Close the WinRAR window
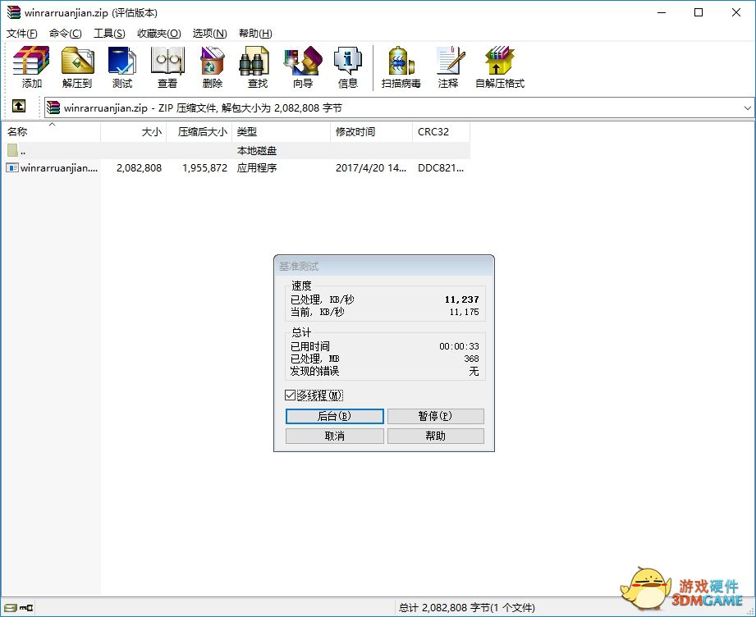Viewport: 756px width, 617px height. (735, 12)
